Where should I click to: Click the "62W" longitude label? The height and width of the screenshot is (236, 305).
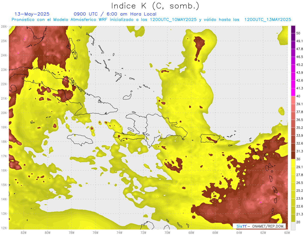click(x=263, y=232)
